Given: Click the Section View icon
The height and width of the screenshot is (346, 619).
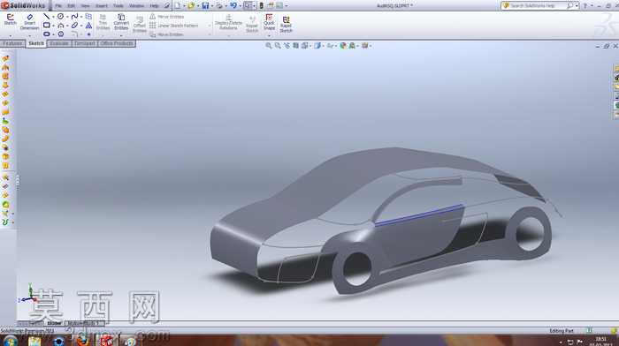Looking at the screenshot, I should 295,46.
